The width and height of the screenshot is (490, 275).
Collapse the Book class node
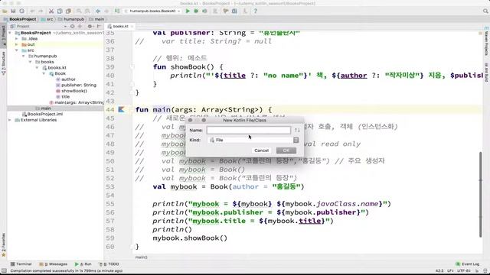[44, 73]
